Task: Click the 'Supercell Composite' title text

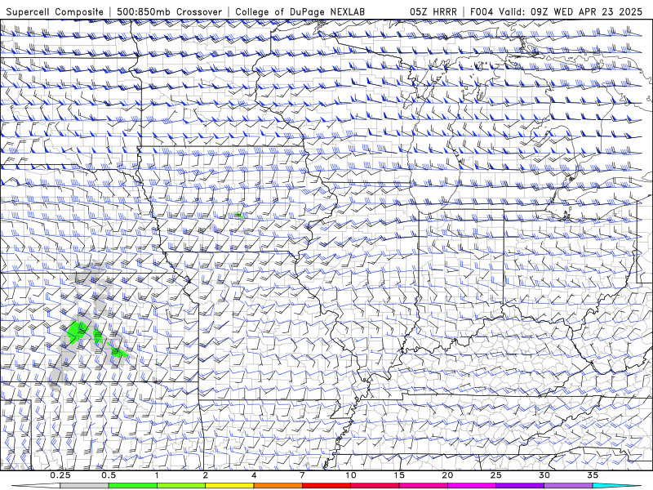Action: 55,11
